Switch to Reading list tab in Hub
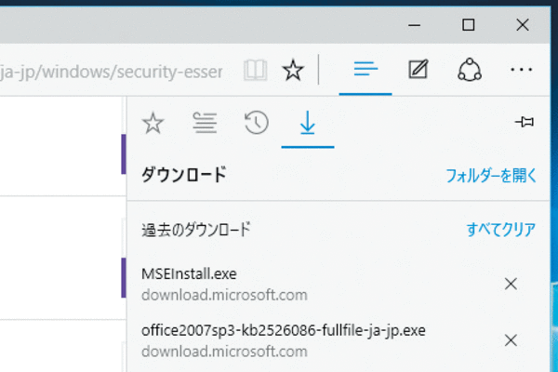This screenshot has height=372, width=558. 205,123
